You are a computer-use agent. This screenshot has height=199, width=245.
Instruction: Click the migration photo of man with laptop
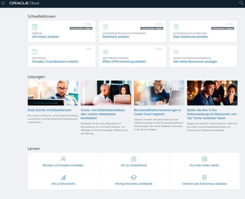pos(159,93)
